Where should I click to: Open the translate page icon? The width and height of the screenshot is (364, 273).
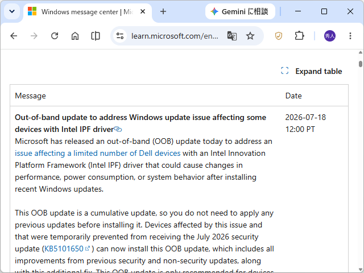pyautogui.click(x=231, y=36)
